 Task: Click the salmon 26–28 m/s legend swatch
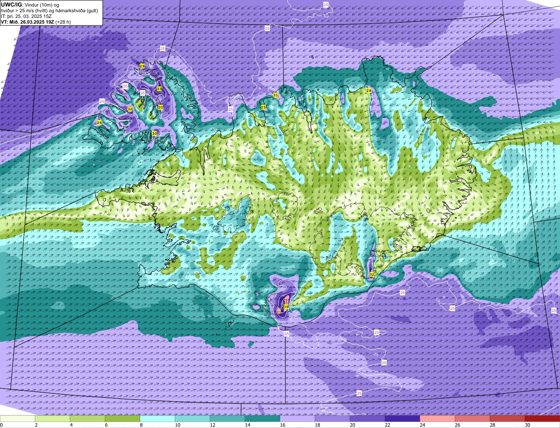coord(472,418)
